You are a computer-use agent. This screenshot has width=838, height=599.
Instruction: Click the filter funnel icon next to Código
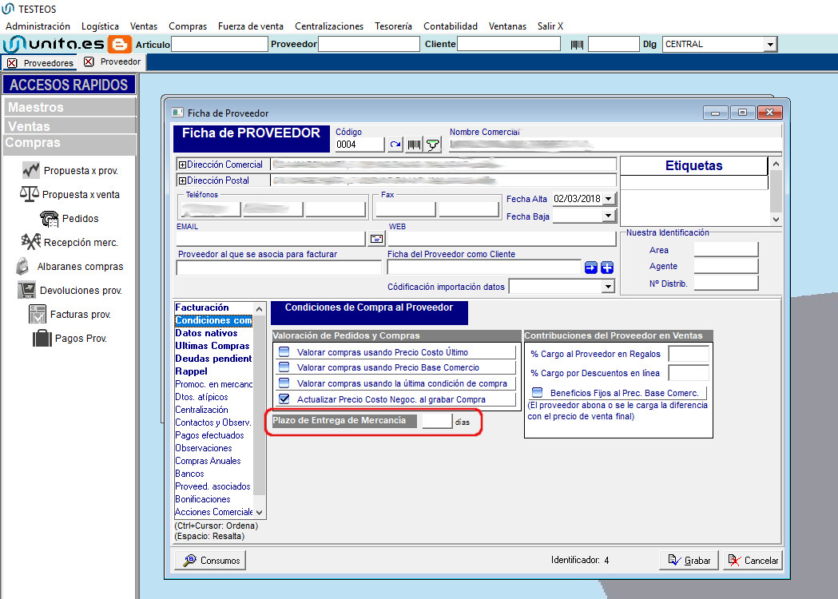tap(433, 145)
